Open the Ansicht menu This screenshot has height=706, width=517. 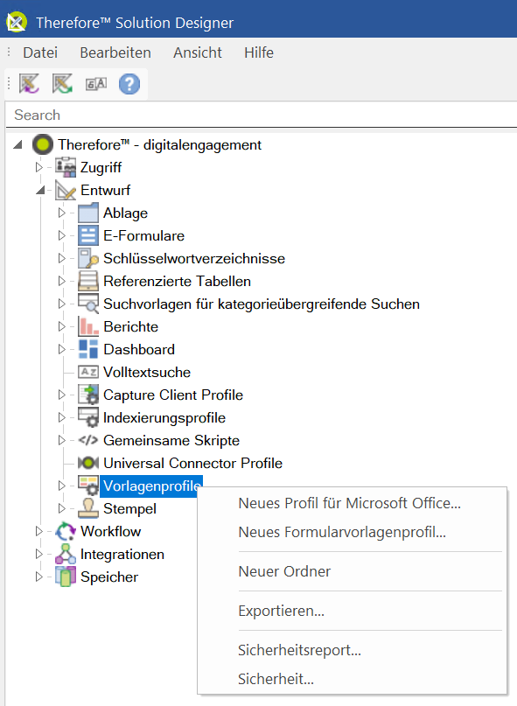[x=198, y=52]
